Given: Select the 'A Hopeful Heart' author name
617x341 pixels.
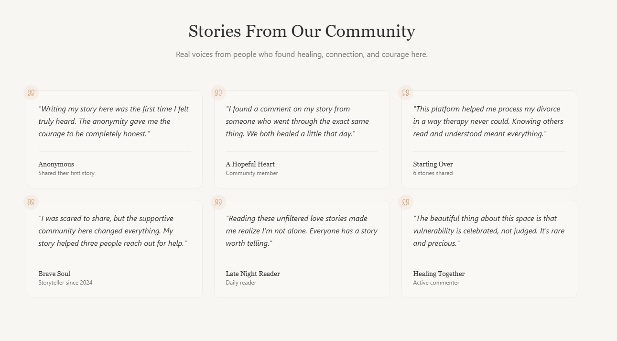Looking at the screenshot, I should point(250,164).
